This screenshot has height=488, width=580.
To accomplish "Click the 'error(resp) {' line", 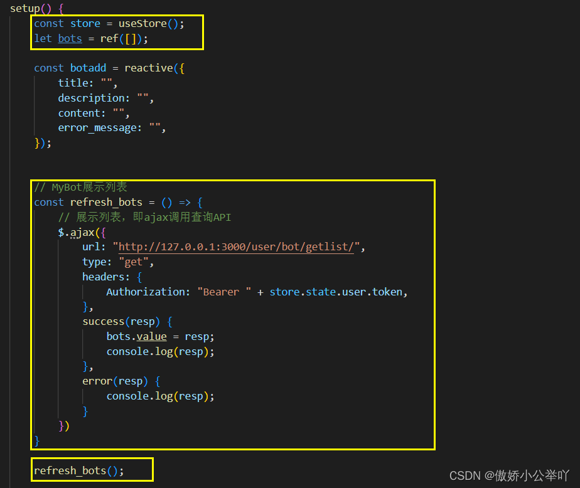I will [x=121, y=381].
